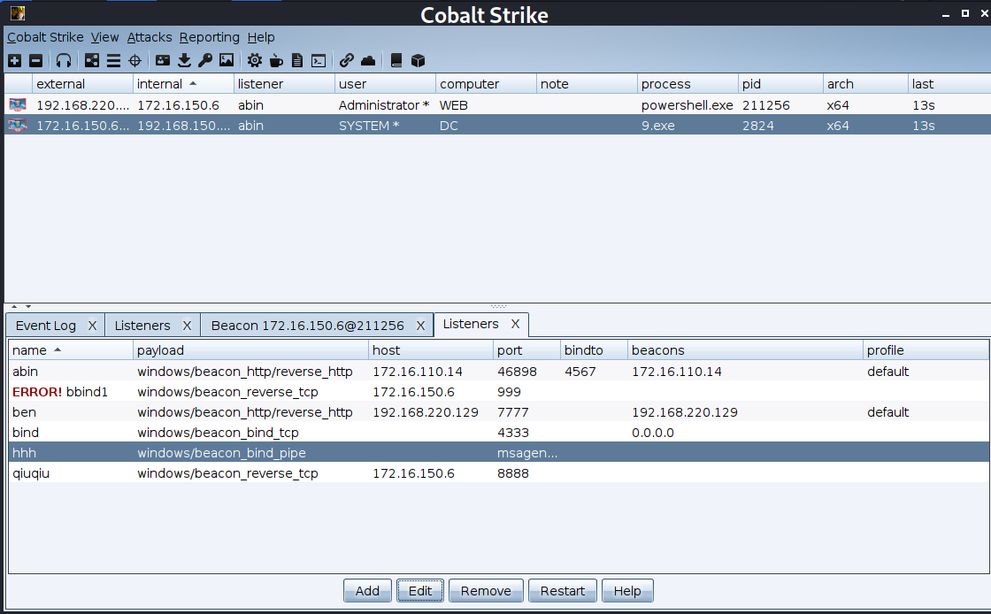The height and width of the screenshot is (614, 991).
Task: Sort sessions by computer column header
Action: click(x=486, y=84)
